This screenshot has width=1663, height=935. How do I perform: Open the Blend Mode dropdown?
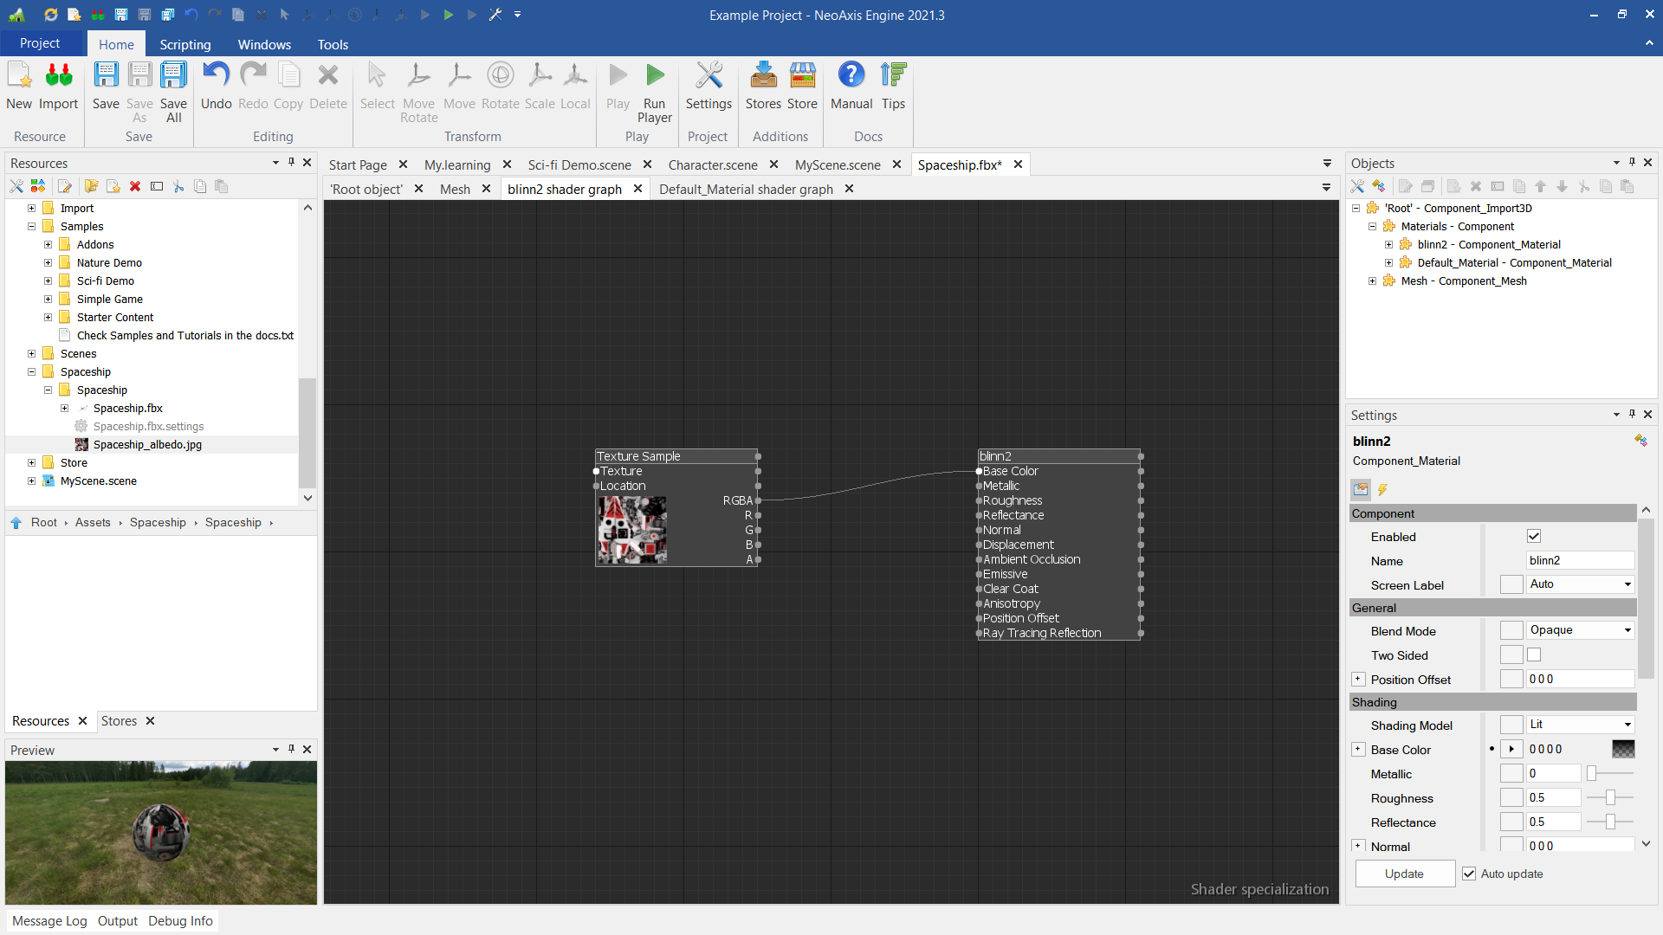(1581, 630)
